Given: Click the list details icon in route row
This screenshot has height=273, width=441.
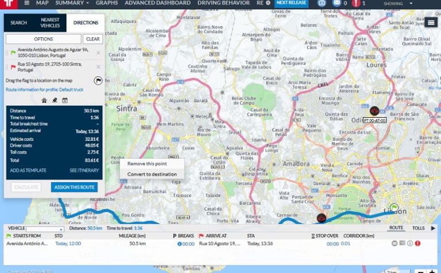Looking at the screenshot, I should [402, 243].
